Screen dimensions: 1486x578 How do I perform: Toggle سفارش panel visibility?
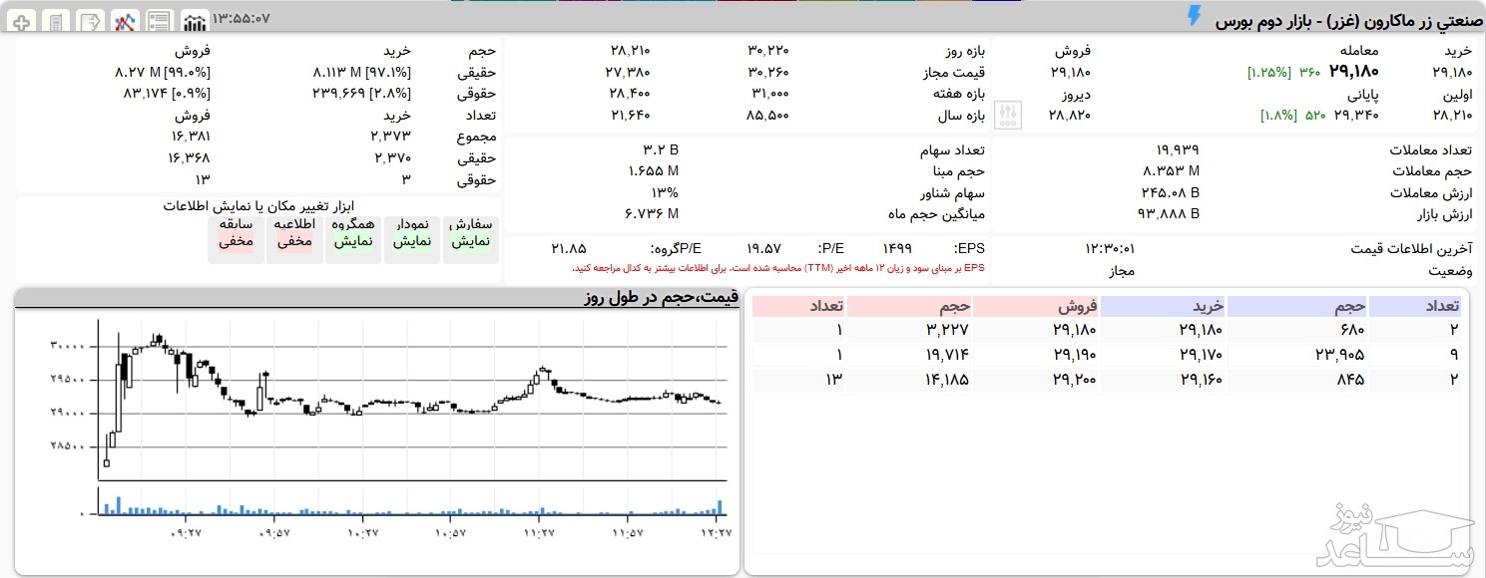471,234
